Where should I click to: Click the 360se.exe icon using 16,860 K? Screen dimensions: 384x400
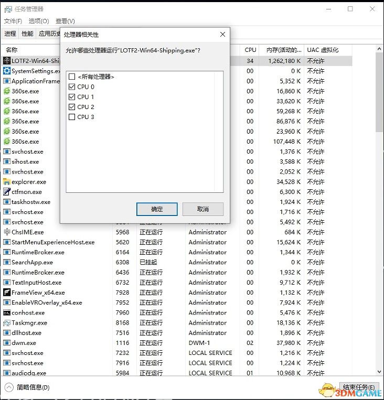pos(7,91)
